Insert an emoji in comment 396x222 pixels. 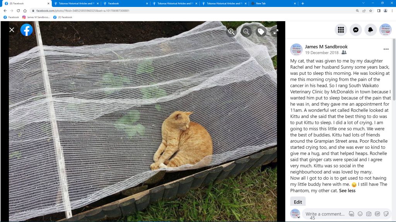tap(360, 214)
